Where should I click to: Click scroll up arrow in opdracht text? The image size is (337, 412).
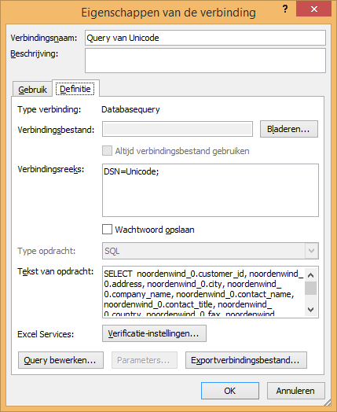click(311, 275)
